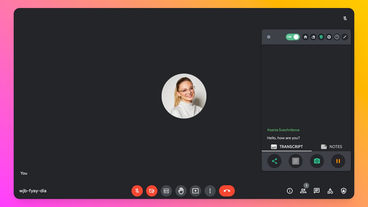Unmute the microphone in call controls
368x207 pixels.
[137, 191]
